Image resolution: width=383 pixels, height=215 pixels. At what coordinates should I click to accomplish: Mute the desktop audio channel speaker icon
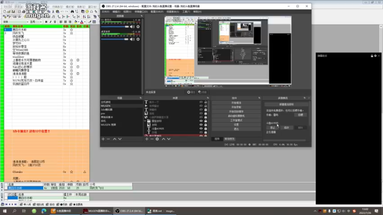click(x=132, y=39)
